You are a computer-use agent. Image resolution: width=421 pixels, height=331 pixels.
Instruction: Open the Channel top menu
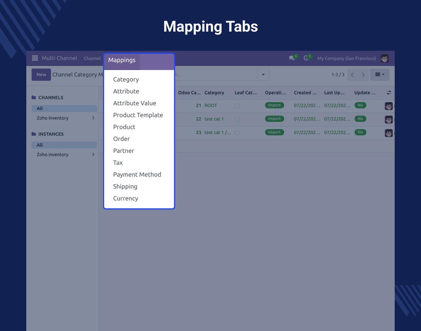point(92,58)
